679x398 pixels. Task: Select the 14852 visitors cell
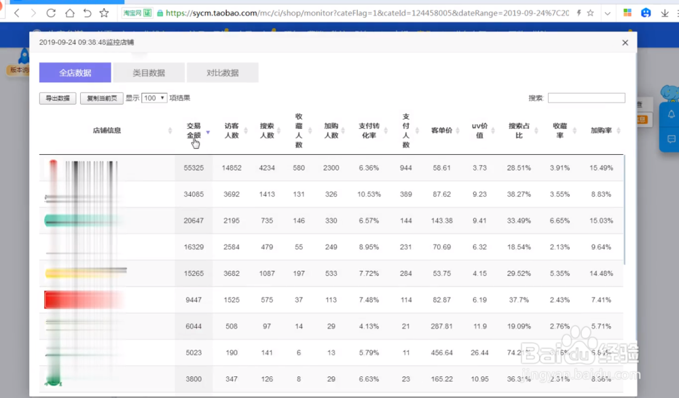point(232,168)
